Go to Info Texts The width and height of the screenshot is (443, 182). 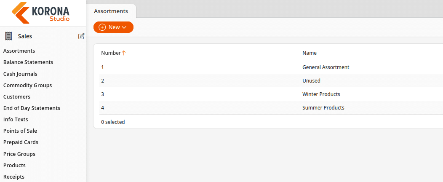click(16, 120)
